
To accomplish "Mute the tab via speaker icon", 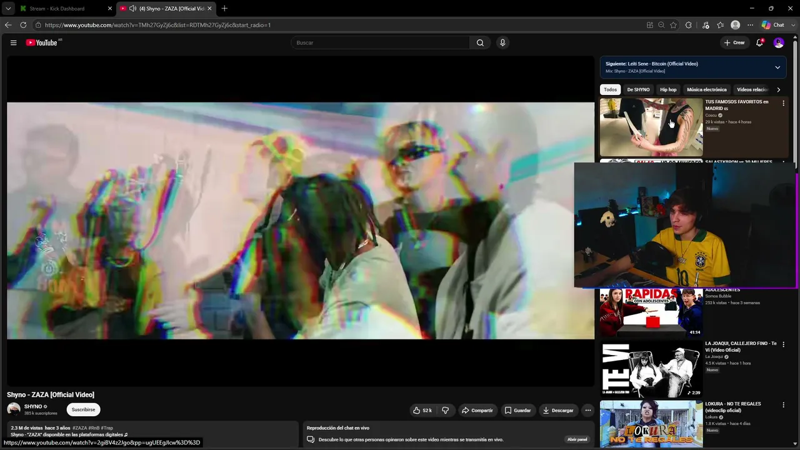I will click(132, 9).
